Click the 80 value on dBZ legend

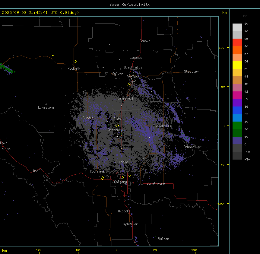[x=246, y=24]
